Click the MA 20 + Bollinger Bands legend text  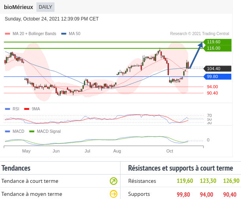pos(34,33)
